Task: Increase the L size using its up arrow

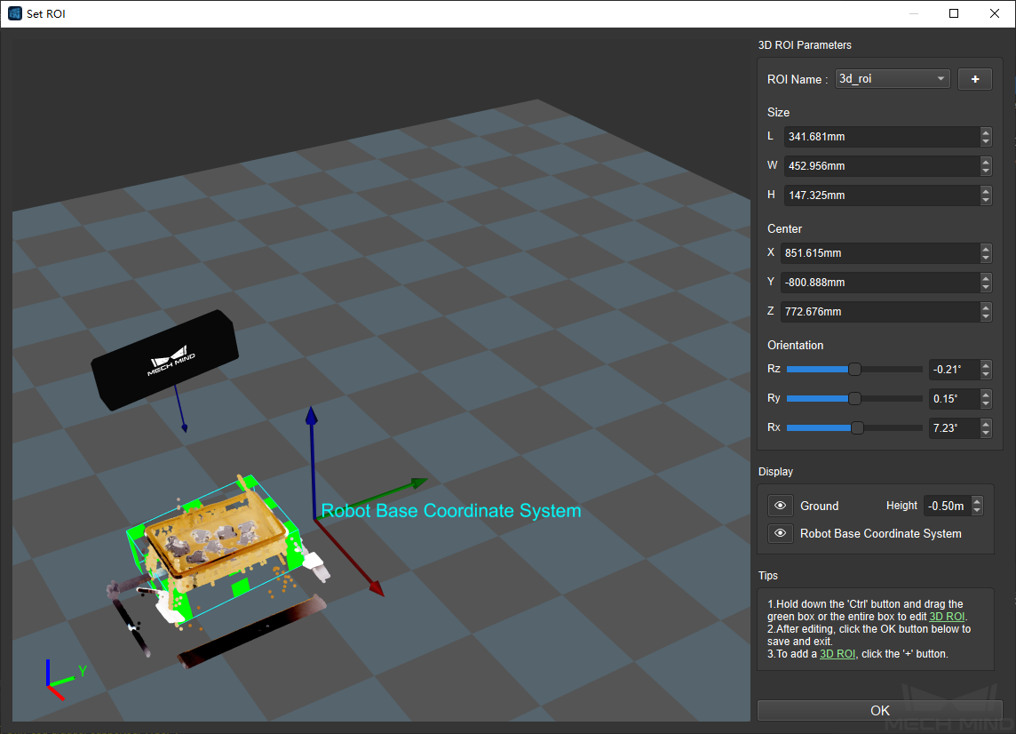Action: 986,133
